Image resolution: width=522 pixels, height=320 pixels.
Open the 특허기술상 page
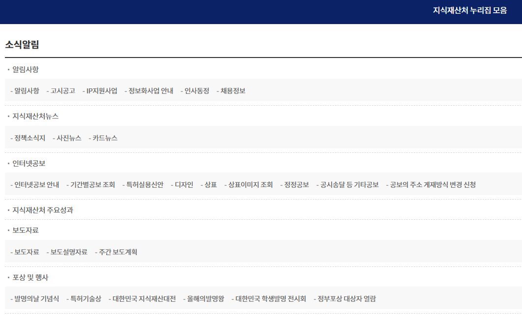pyautogui.click(x=86, y=299)
